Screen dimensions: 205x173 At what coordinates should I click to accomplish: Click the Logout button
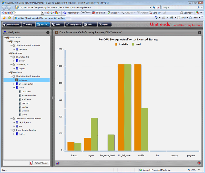click(x=105, y=25)
